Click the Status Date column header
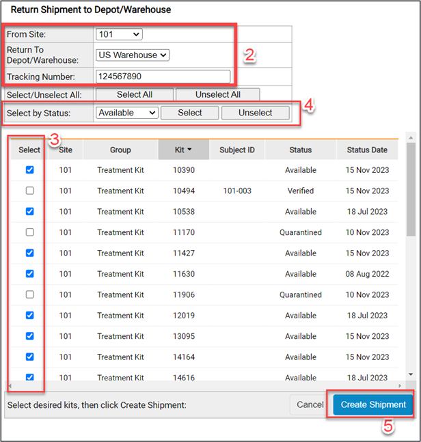Viewport: 421px width, 442px height. (366, 150)
